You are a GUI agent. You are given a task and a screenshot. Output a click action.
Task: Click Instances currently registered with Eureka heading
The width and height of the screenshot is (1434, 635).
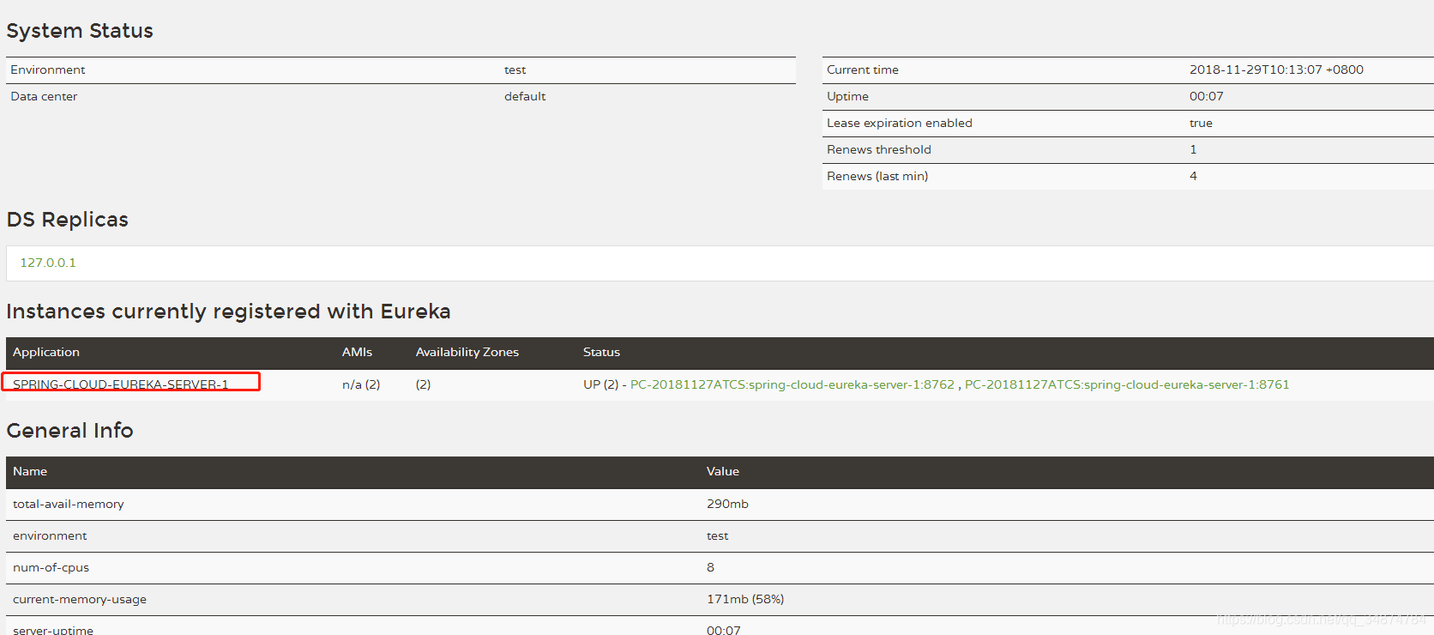229,311
